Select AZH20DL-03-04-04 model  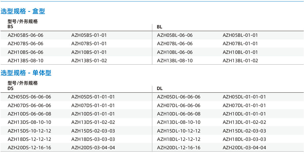[244, 148]
